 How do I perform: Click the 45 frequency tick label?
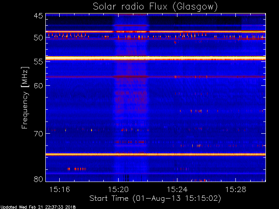tap(38, 16)
